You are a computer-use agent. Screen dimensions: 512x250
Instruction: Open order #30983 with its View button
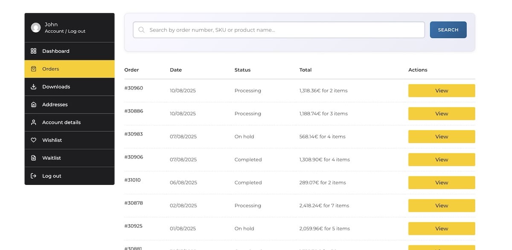pyautogui.click(x=442, y=136)
